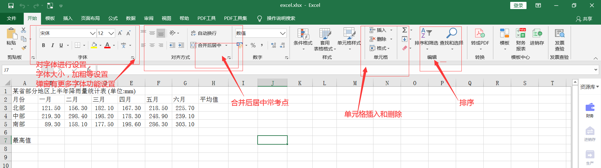Click the 登录 sign-in button
This screenshot has height=168, width=601.
click(518, 6)
